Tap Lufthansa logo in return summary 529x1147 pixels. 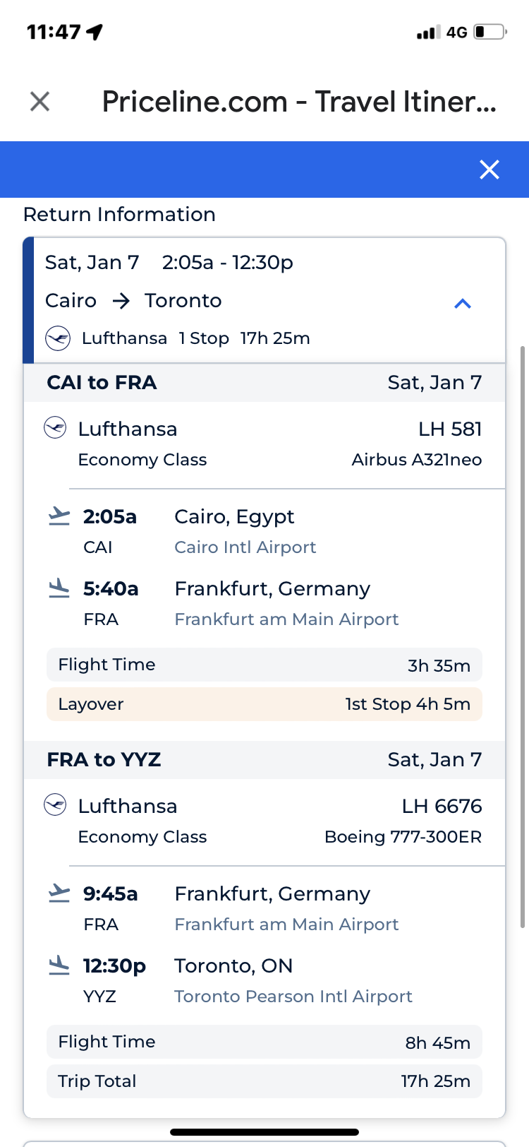click(58, 338)
